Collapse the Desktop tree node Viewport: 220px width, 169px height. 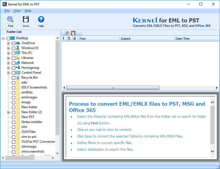(3, 38)
